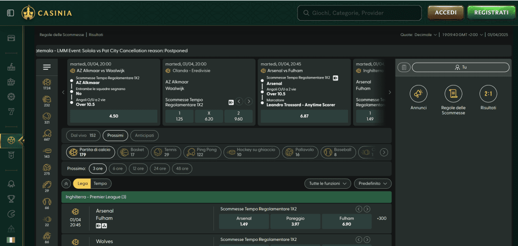Open the Quote Decimale odds format dropdown

click(418, 35)
